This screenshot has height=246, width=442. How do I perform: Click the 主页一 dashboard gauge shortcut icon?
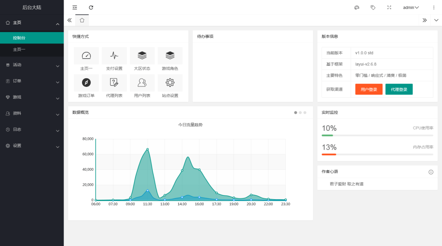(86, 55)
